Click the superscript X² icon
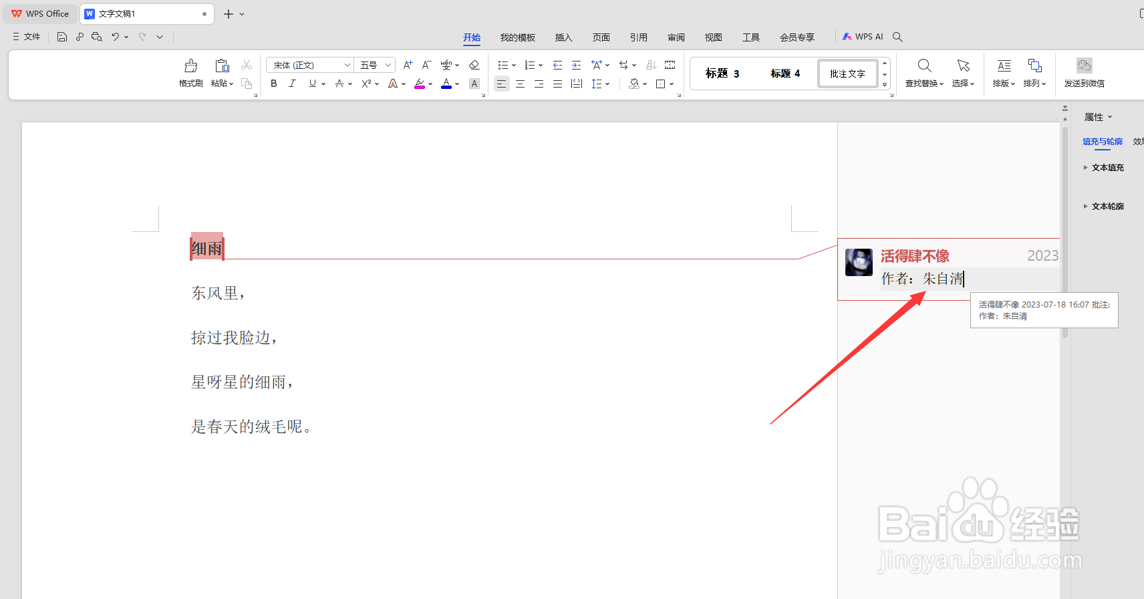Image resolution: width=1144 pixels, height=599 pixels. click(366, 84)
